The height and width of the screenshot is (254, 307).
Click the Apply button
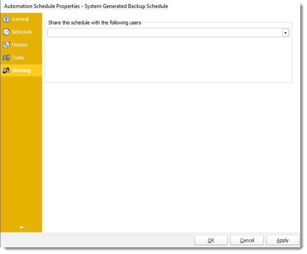(x=282, y=240)
